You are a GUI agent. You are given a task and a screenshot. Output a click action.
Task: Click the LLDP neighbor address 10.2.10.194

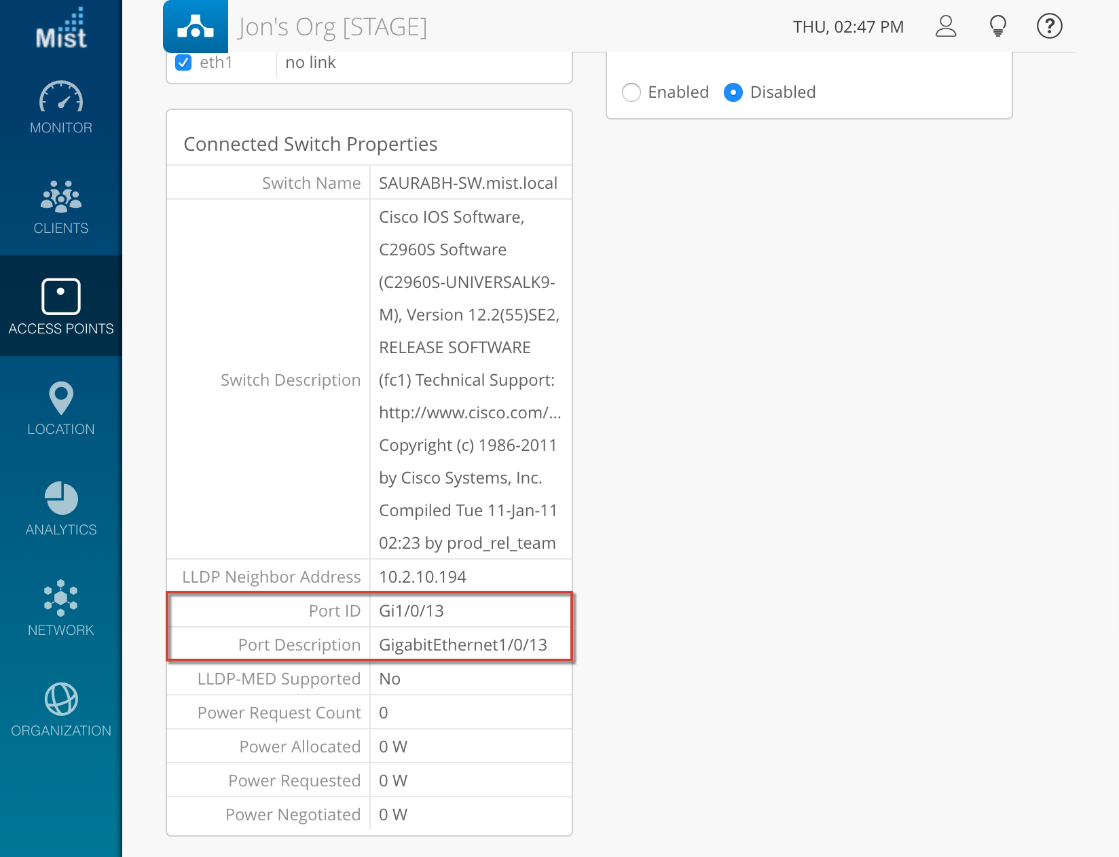coord(422,577)
